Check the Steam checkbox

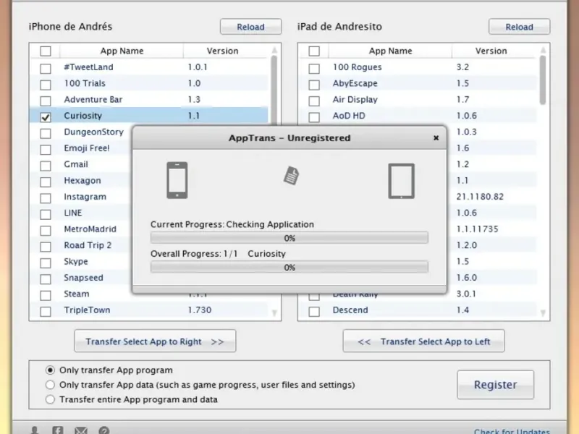coord(46,295)
